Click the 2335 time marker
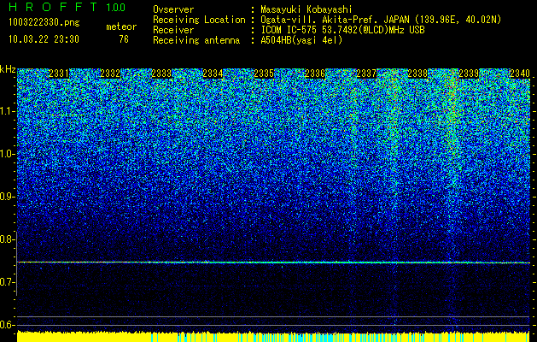Image resolution: width=537 pixels, height=342 pixels. click(x=264, y=74)
